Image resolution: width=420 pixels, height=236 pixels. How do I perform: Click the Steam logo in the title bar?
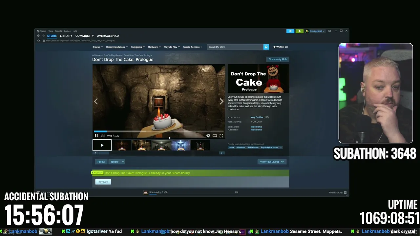(x=38, y=31)
